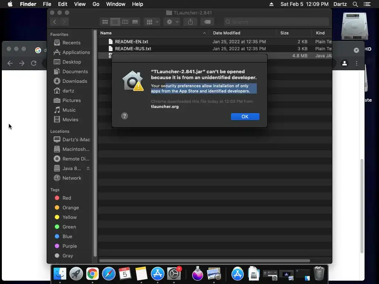Select README-EN.txt file

click(215, 42)
